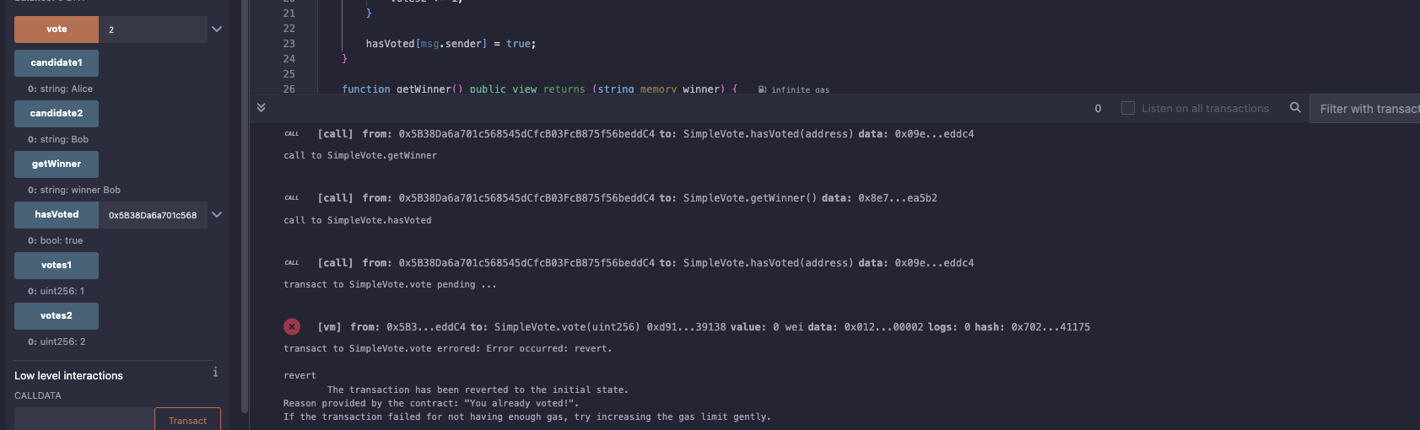Click the low-level Transact button
The height and width of the screenshot is (430, 1420).
(x=187, y=420)
